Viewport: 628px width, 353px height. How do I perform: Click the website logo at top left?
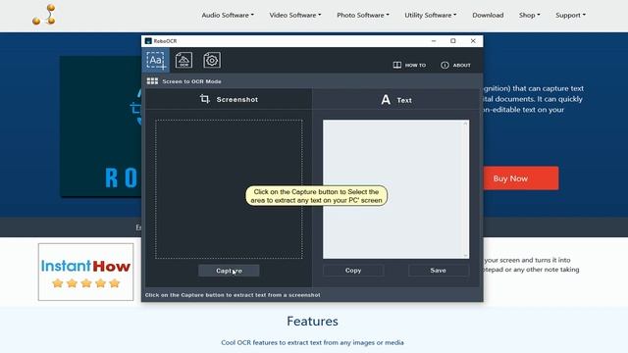point(44,15)
